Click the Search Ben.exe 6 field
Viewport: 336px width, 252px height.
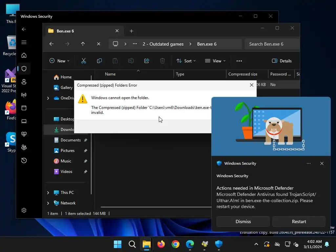tap(272, 44)
